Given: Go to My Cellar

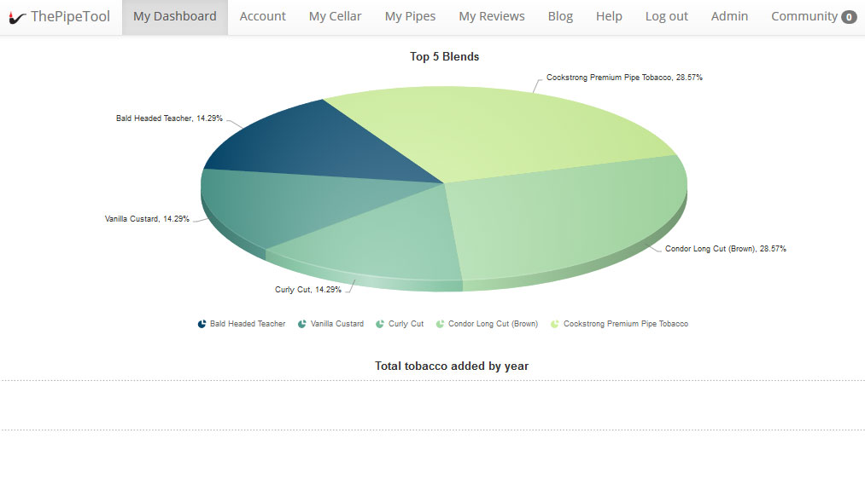Looking at the screenshot, I should click(335, 16).
